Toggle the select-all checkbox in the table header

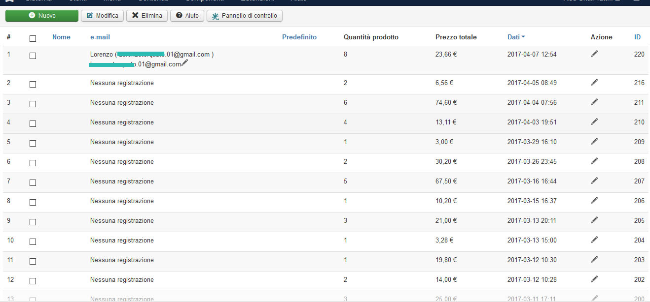(33, 38)
